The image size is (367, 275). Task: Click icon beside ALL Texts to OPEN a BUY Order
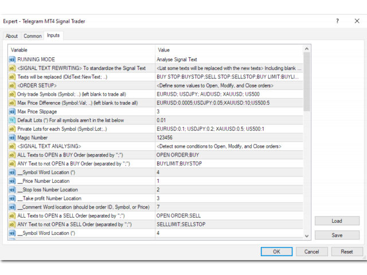(x=12, y=155)
